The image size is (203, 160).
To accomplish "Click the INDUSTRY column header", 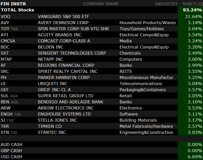I will point(166,4).
